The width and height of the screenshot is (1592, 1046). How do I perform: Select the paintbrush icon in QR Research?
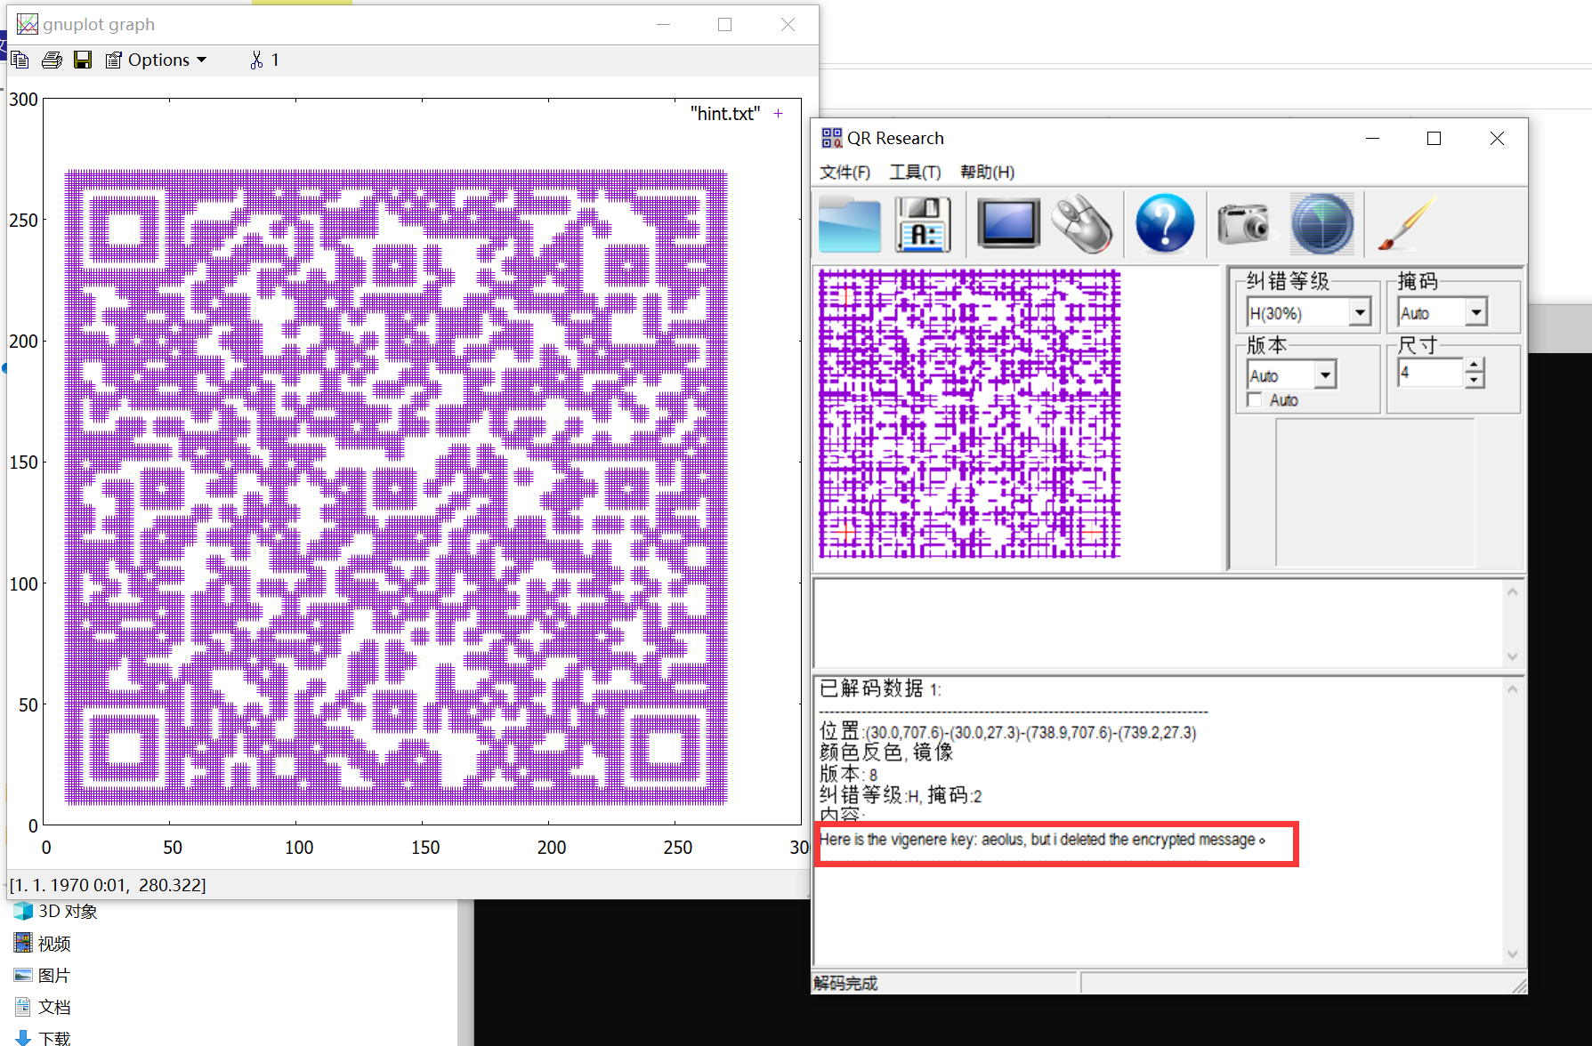(1405, 224)
